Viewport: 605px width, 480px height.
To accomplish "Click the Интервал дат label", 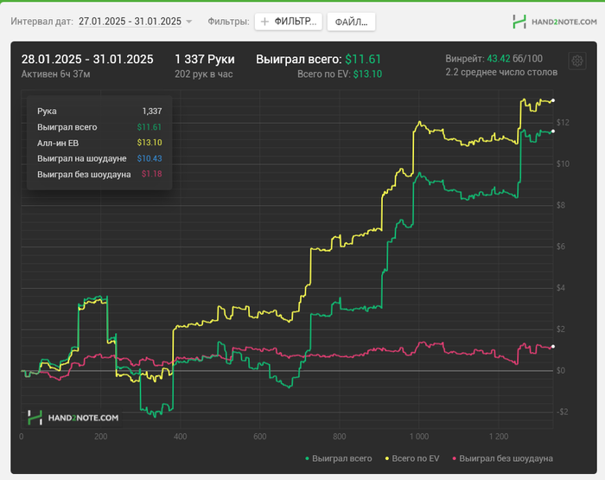I will 42,22.
